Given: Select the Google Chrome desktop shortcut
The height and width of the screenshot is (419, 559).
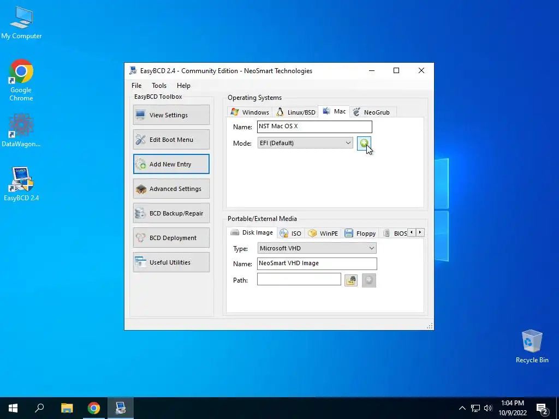Looking at the screenshot, I should pos(21,81).
